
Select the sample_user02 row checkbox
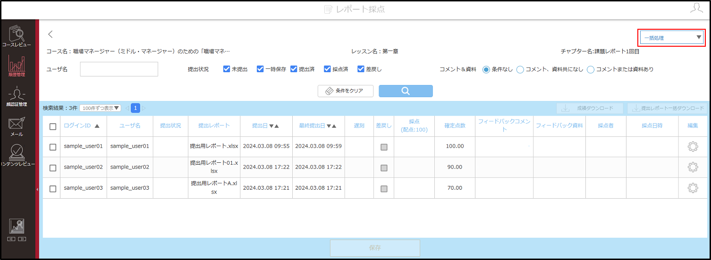coord(53,168)
